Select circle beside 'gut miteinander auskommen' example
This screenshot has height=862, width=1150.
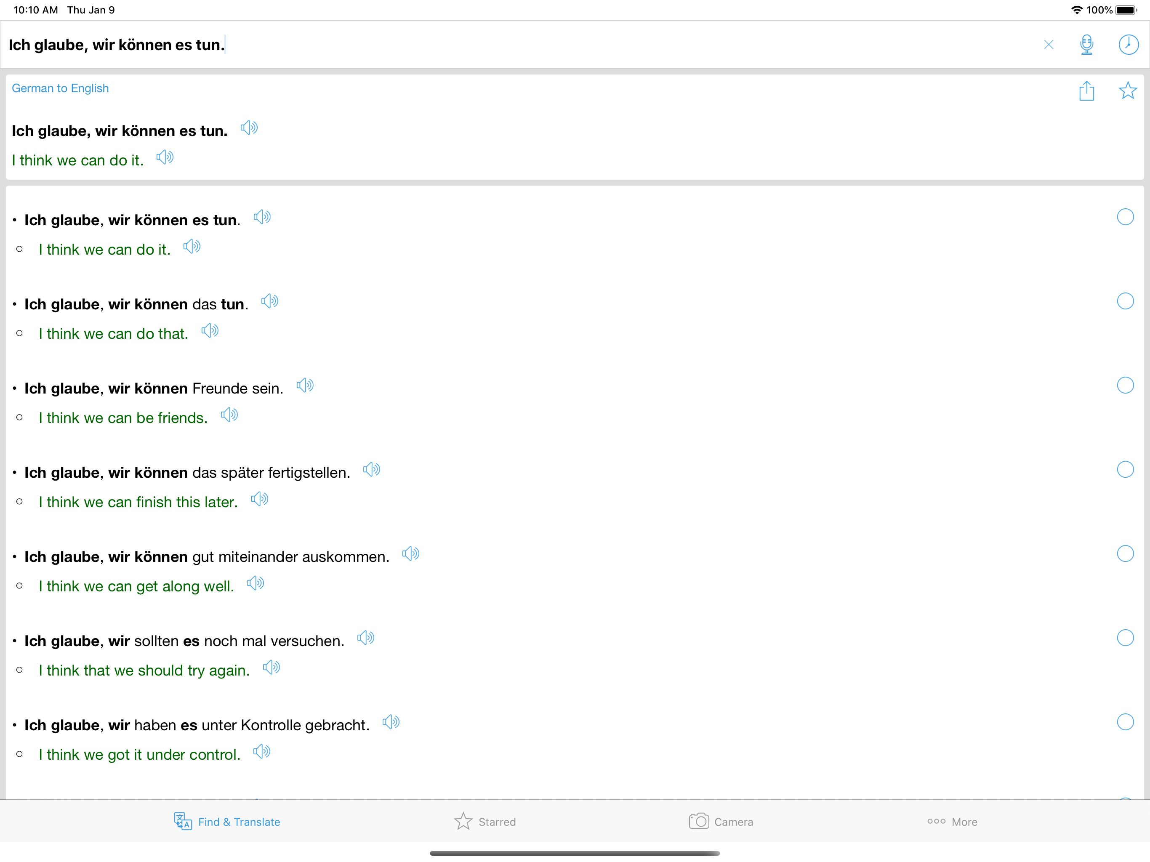pyautogui.click(x=1125, y=554)
